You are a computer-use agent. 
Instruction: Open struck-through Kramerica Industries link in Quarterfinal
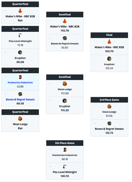pos(20,83)
